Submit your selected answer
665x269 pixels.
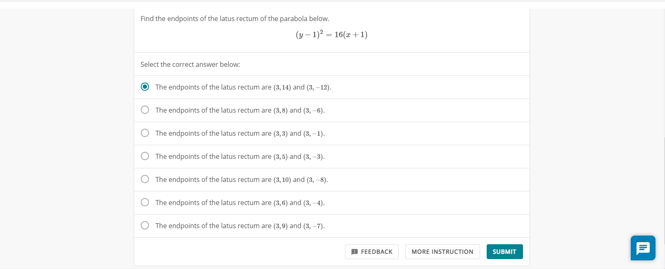click(504, 252)
